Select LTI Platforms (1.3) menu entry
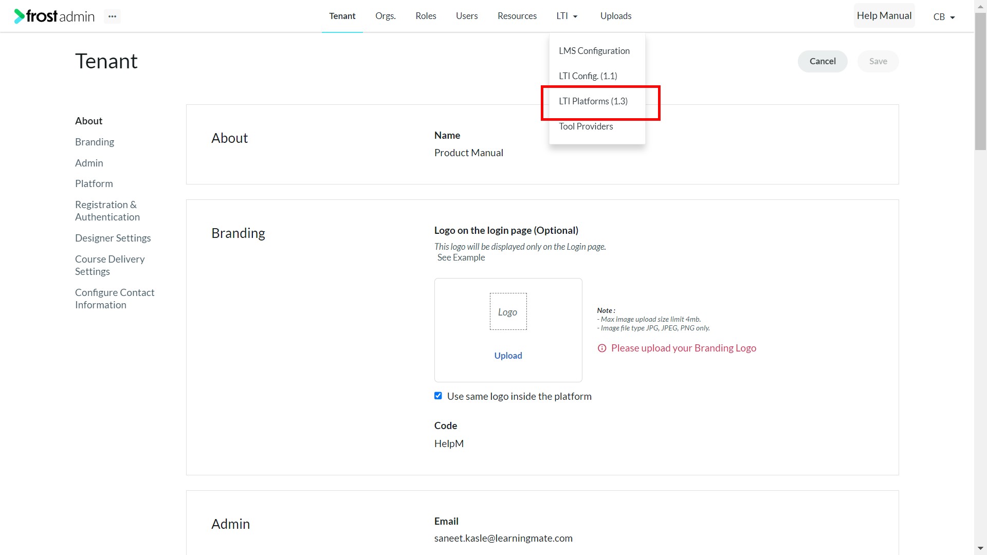 pyautogui.click(x=593, y=101)
